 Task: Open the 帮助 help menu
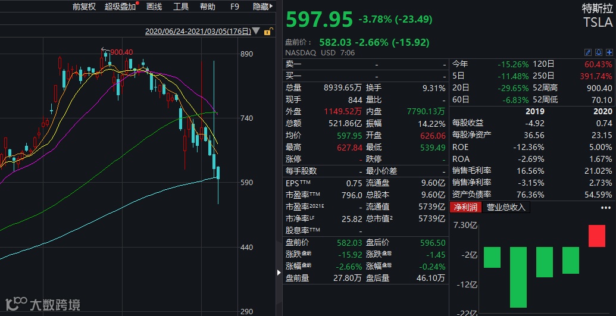point(208,7)
